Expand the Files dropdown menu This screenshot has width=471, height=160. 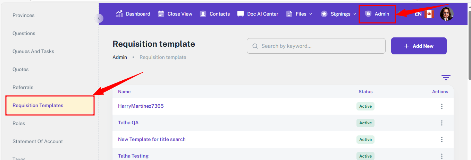[299, 14]
